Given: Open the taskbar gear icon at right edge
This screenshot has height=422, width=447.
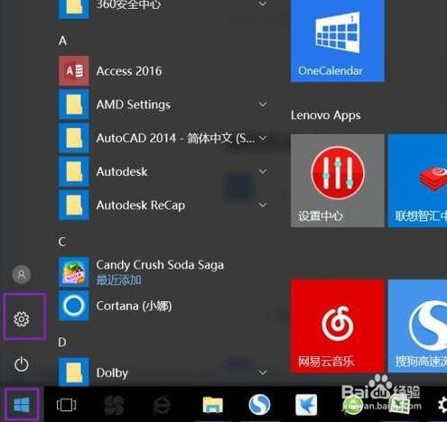Looking at the screenshot, I should [x=442, y=405].
